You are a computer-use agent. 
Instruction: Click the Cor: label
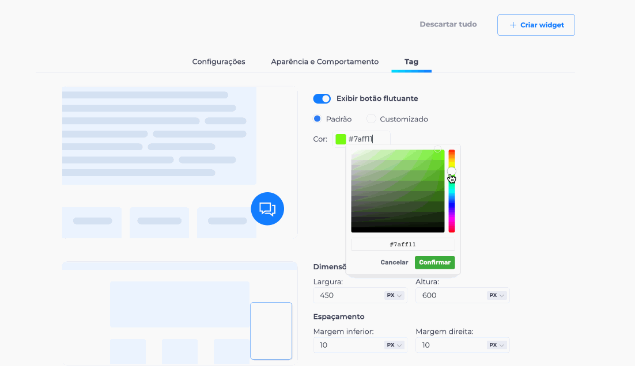(320, 139)
